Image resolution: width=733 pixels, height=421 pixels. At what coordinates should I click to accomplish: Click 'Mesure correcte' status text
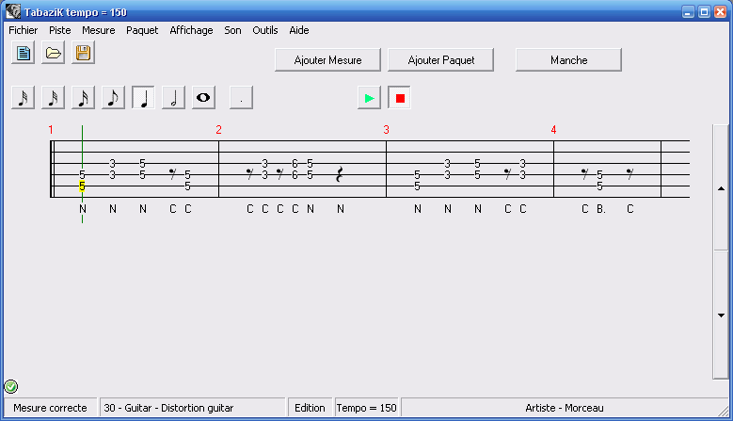(50, 408)
